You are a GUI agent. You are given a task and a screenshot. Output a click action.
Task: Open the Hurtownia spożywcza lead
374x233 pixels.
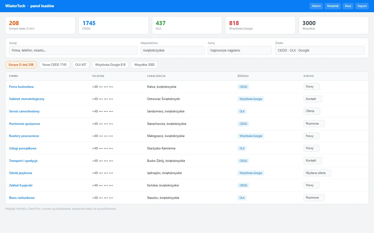tap(25, 124)
